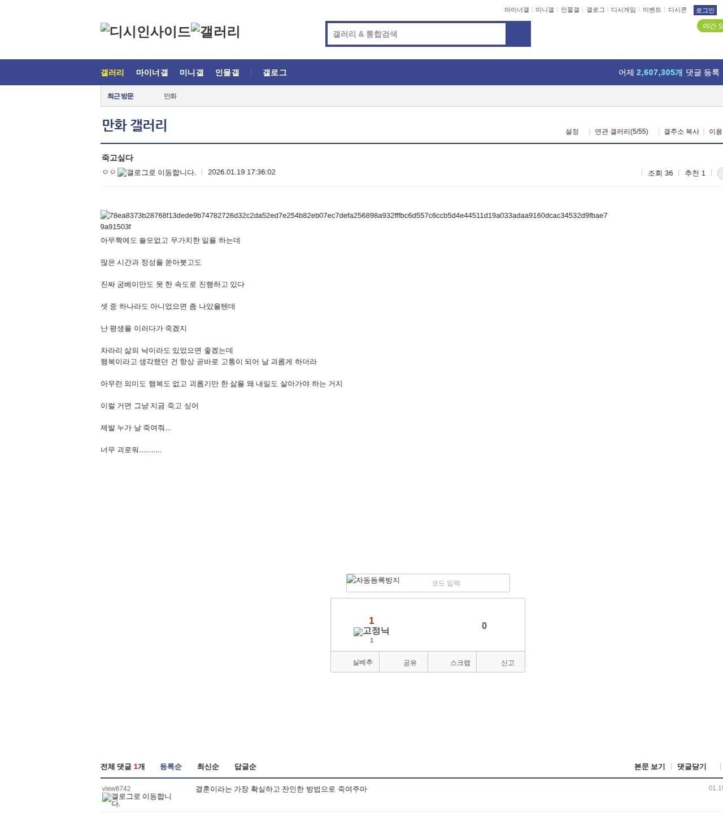The image size is (723, 813).
Task: Open 인물갤 in the top utility links
Action: point(570,10)
